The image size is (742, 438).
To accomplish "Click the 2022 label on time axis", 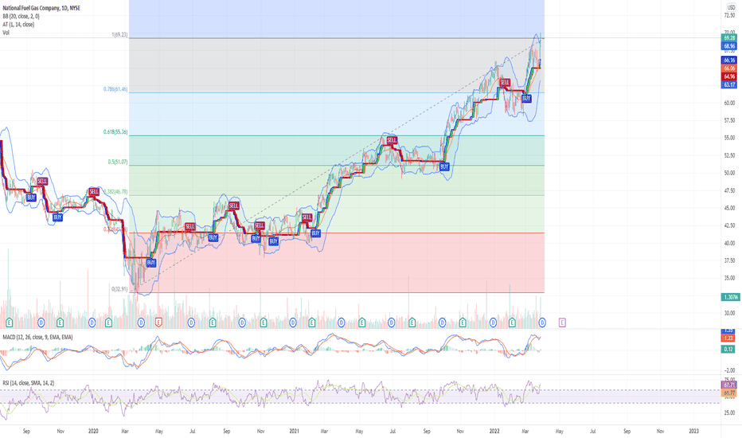I will pos(494,432).
